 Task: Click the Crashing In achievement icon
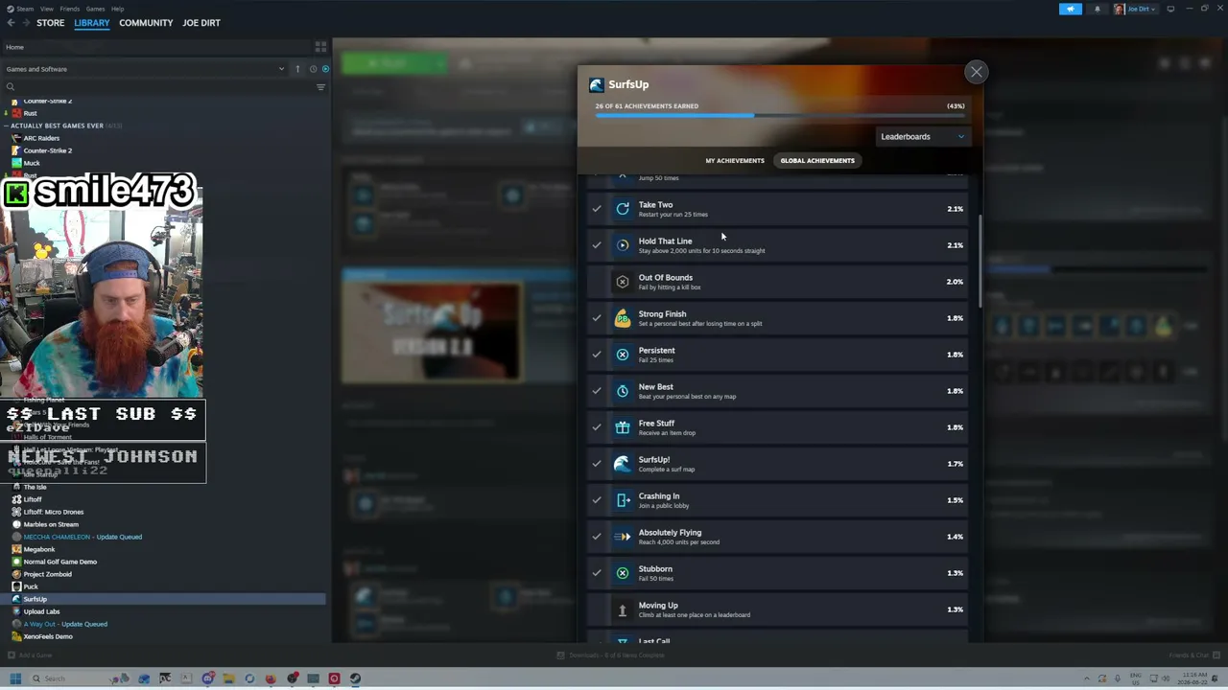(x=623, y=499)
